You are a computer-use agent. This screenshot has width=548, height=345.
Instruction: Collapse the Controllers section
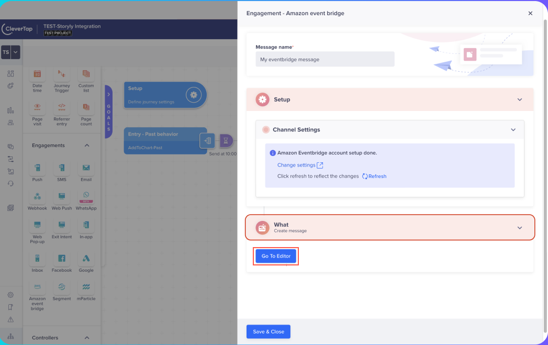tap(87, 338)
